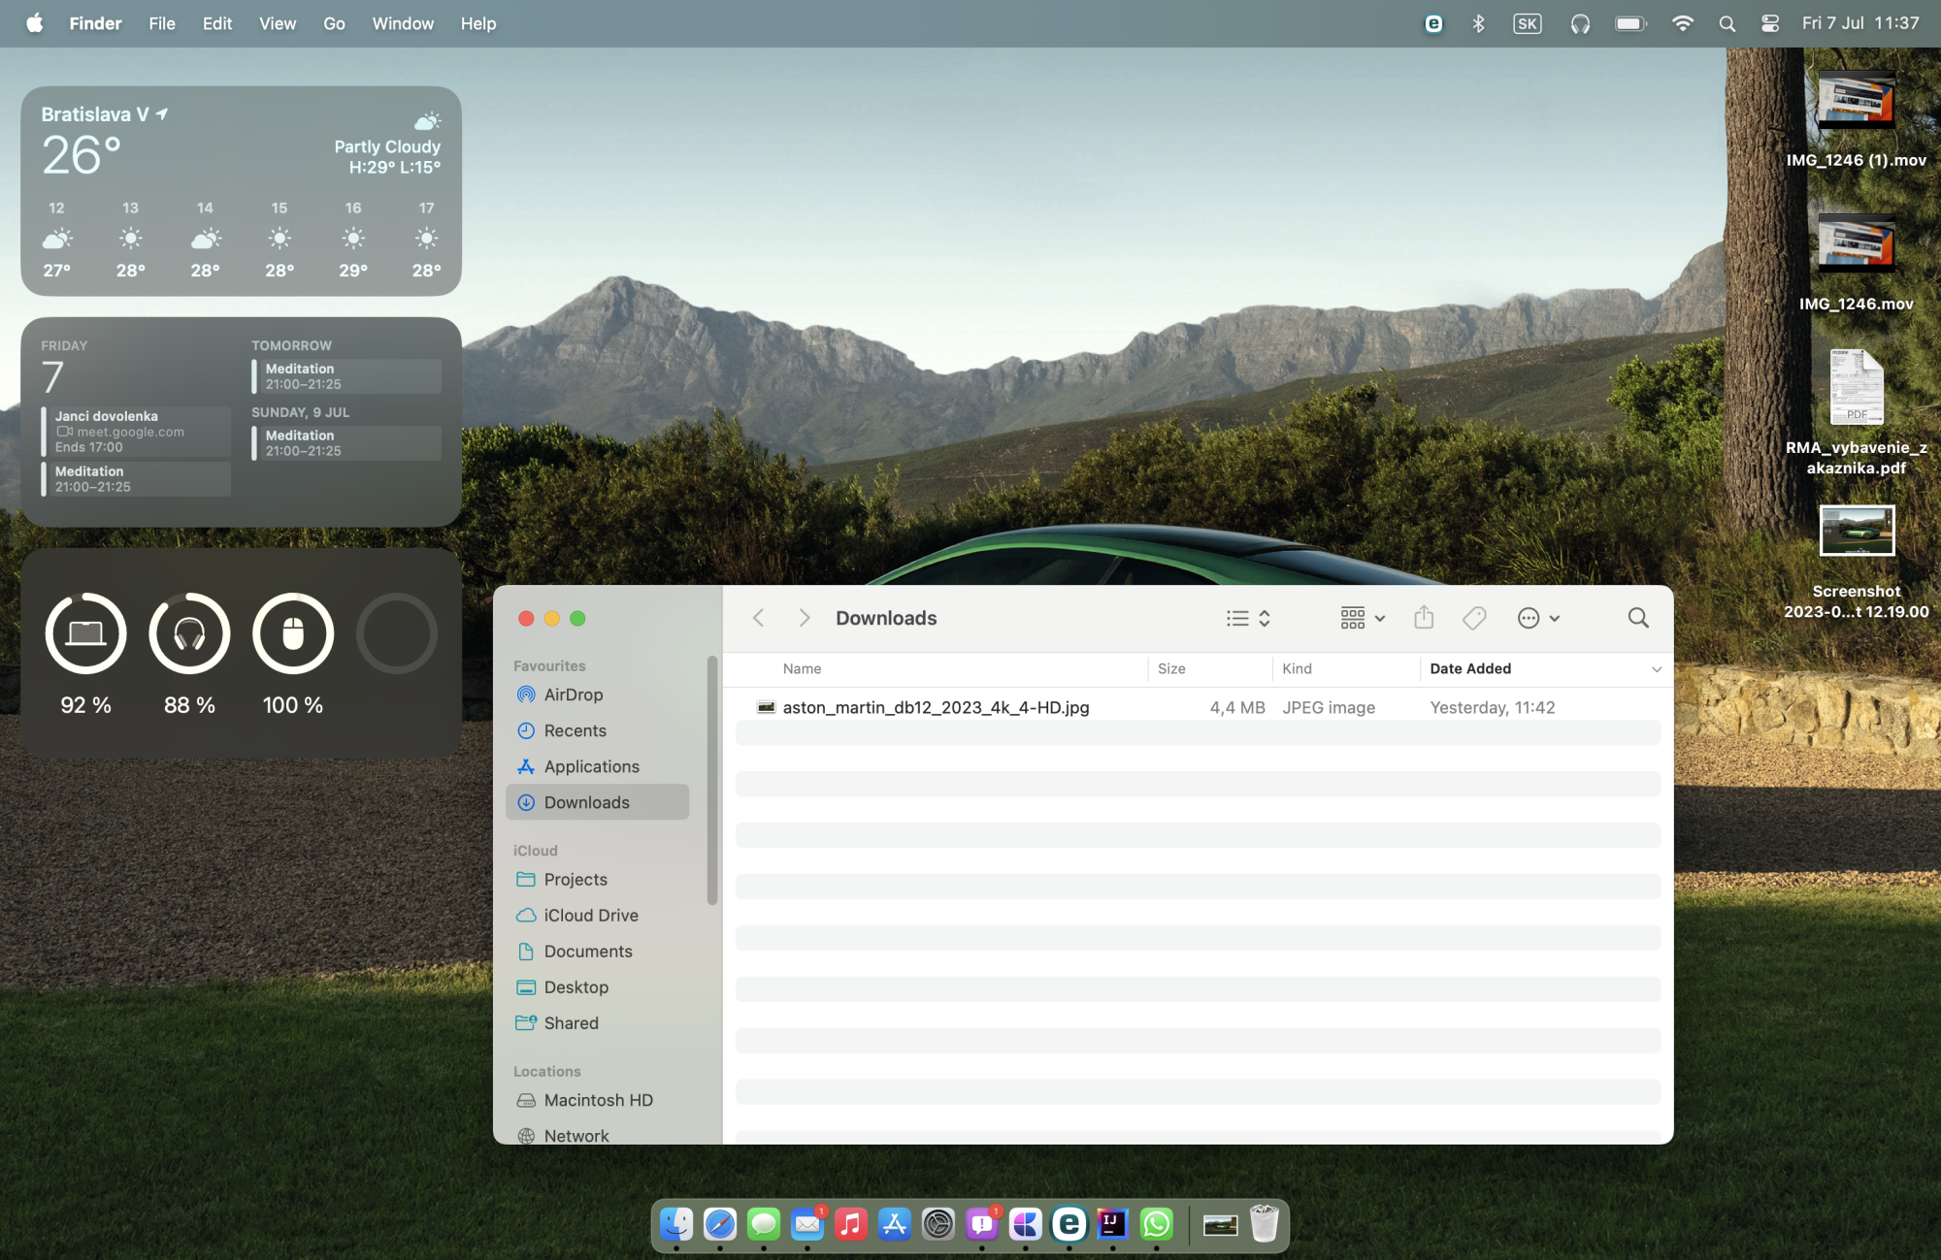The width and height of the screenshot is (1941, 1260).
Task: Click the Share icon in Finder toolbar
Action: point(1424,618)
